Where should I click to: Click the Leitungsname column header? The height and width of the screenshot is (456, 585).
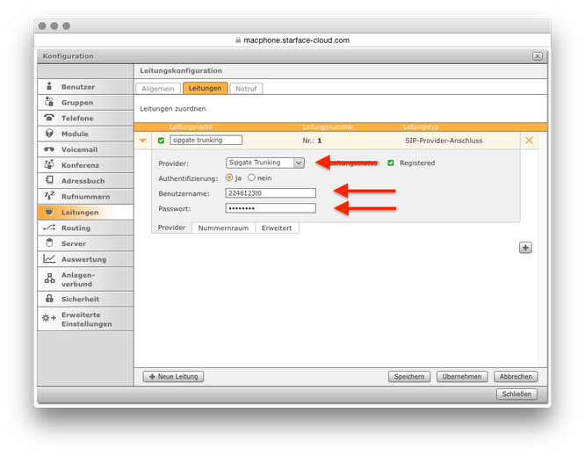(191, 127)
